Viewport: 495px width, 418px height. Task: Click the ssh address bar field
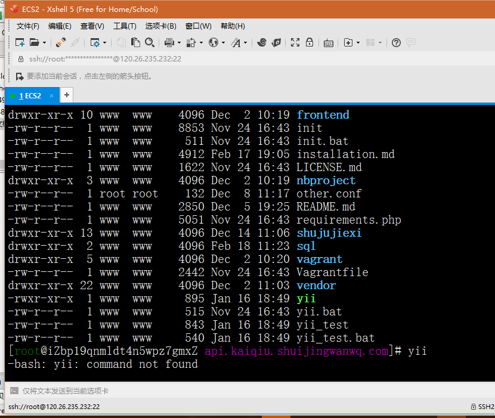click(x=105, y=59)
